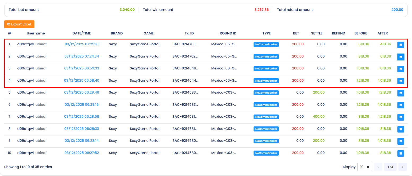Click the 03/12/2025 06:29:46 timestamp link
412x176 pixels.
coord(82,93)
